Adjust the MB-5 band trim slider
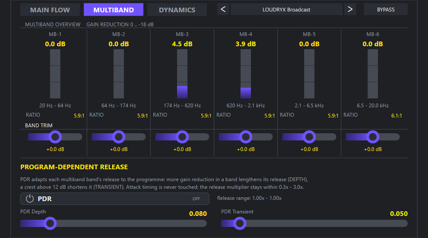 (x=309, y=137)
